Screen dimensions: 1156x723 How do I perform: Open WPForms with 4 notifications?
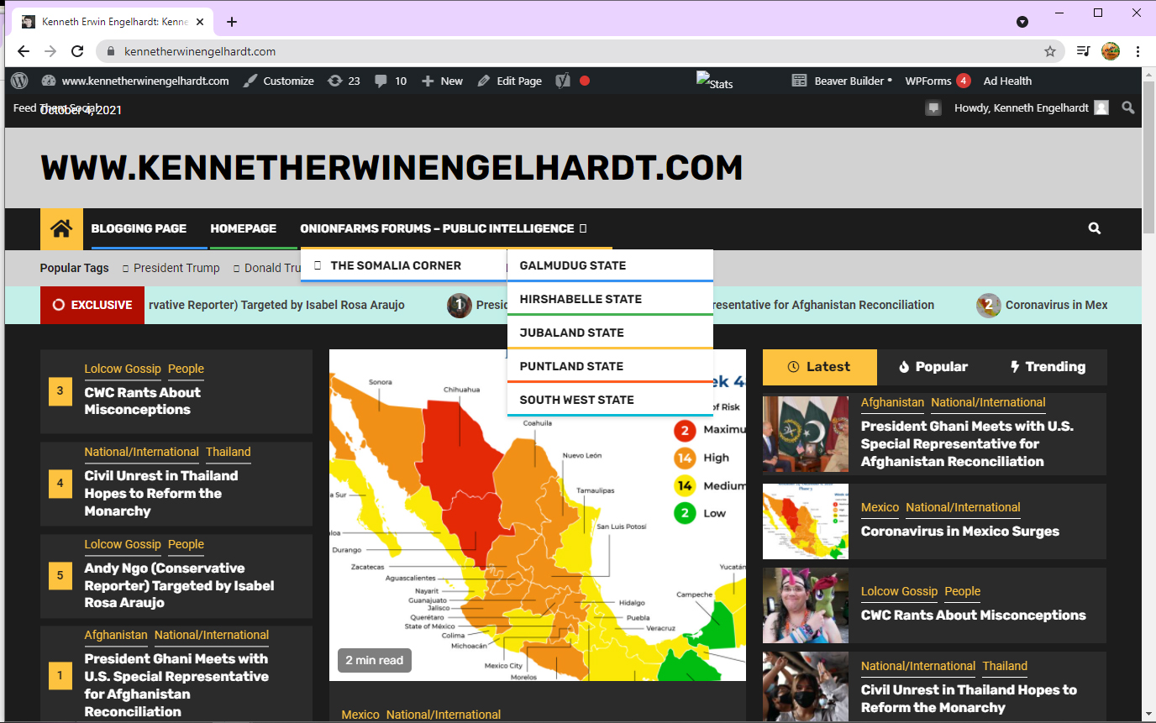[938, 81]
